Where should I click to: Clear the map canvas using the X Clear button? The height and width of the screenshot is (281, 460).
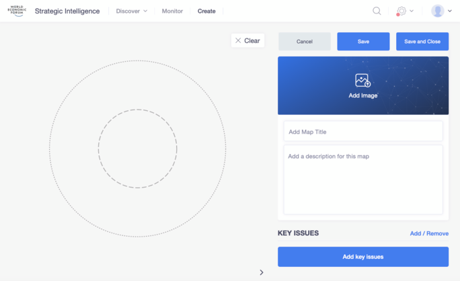(247, 41)
